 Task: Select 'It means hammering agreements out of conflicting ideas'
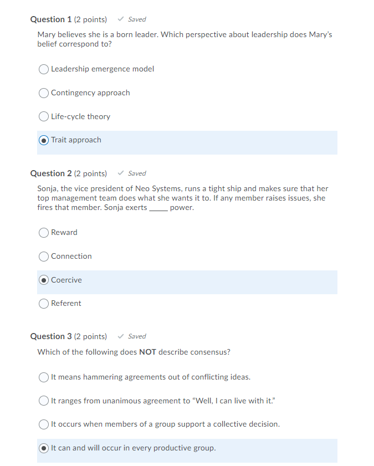pos(44,377)
